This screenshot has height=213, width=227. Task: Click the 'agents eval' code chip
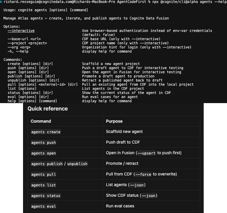[44, 206]
